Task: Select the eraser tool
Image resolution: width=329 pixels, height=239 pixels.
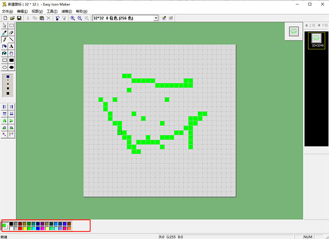Action: (11, 32)
